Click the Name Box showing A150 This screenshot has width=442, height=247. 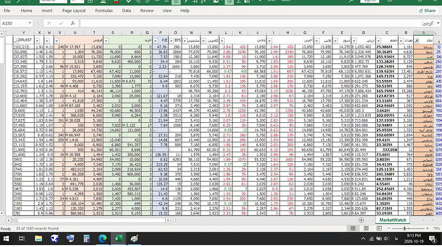(x=13, y=24)
